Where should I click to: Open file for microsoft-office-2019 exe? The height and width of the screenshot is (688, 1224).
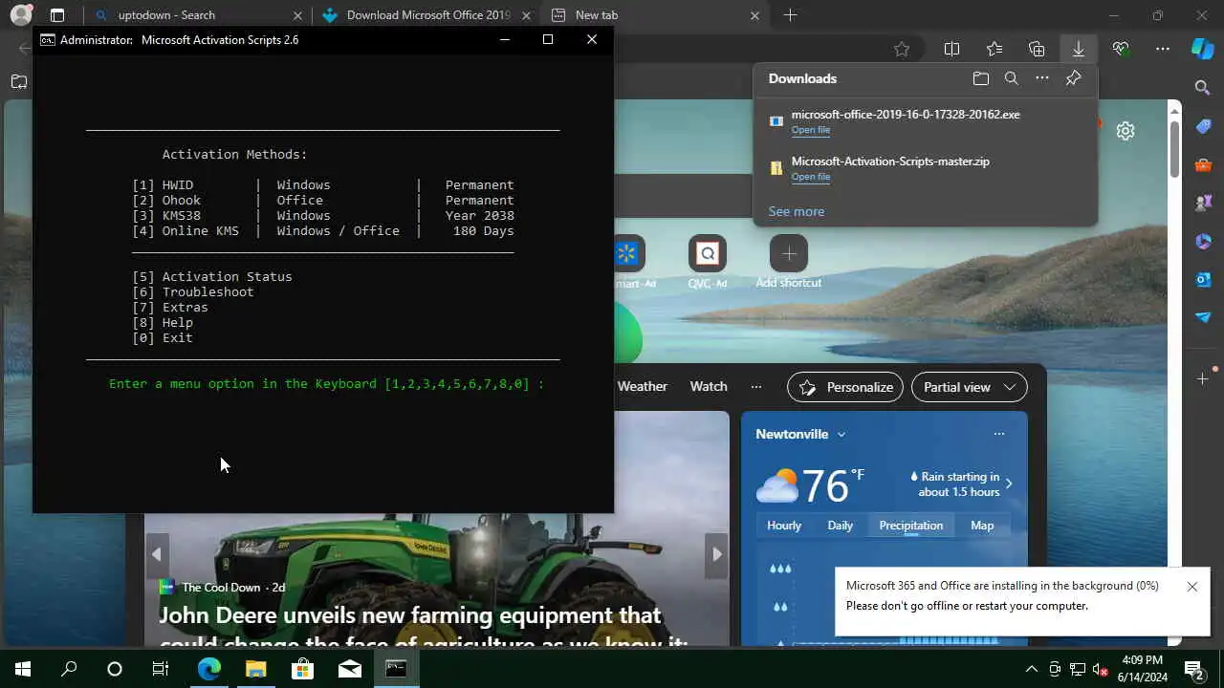click(x=811, y=130)
